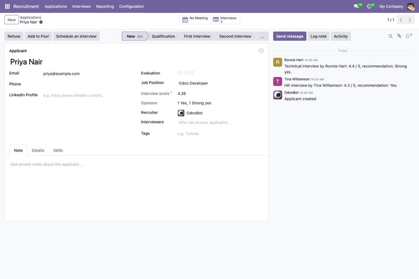This screenshot has height=279, width=419.
Task: Click Ronnie Hart's avatar in chatter
Action: pyautogui.click(x=277, y=62)
